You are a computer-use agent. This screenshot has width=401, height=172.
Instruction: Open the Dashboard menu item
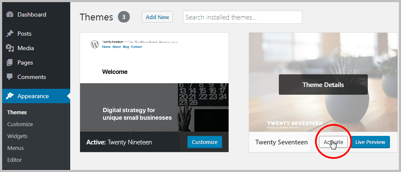click(32, 15)
